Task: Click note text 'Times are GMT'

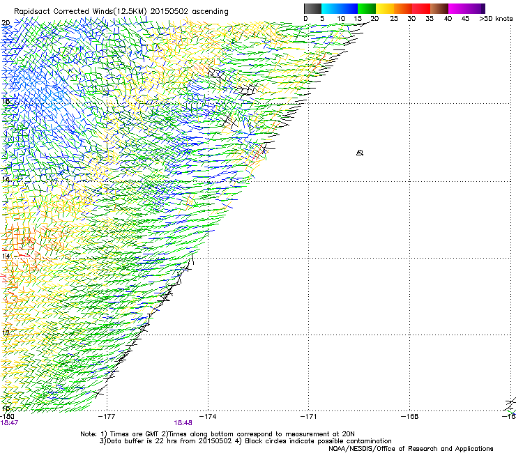Action: tap(134, 434)
